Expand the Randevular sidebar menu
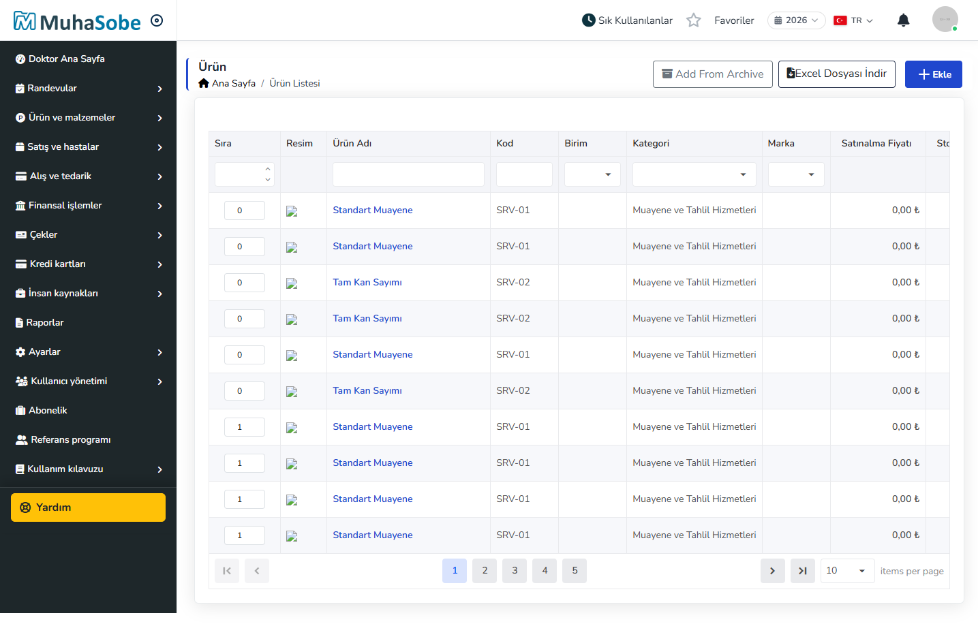This screenshot has height=641, width=978. (89, 89)
